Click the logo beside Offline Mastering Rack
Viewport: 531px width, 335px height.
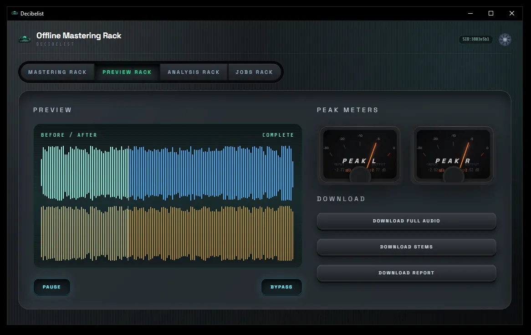pyautogui.click(x=25, y=39)
